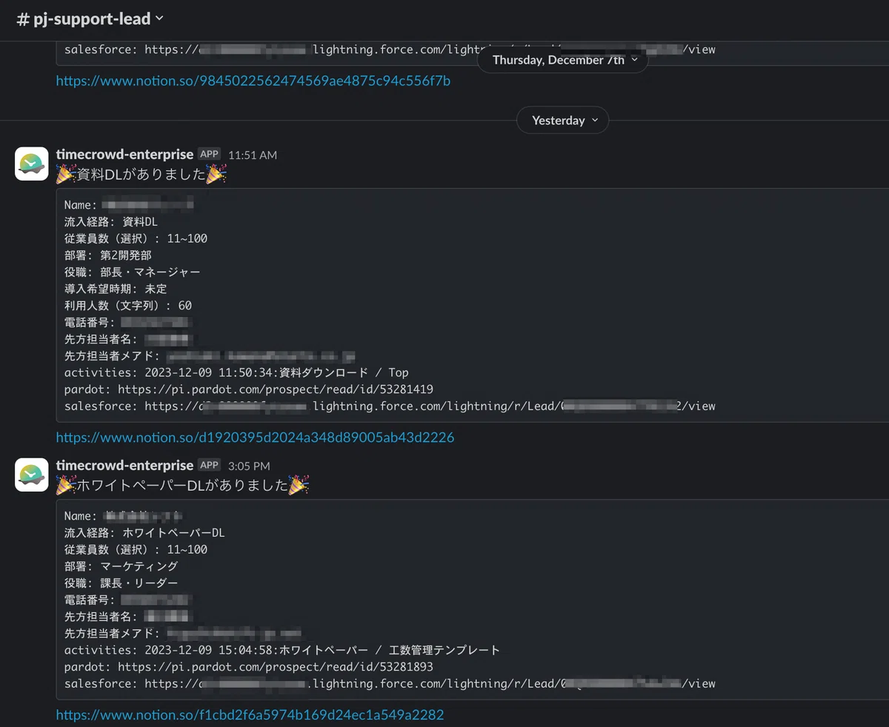Open pardot URL ending 53281419
The width and height of the screenshot is (889, 727).
coord(276,389)
